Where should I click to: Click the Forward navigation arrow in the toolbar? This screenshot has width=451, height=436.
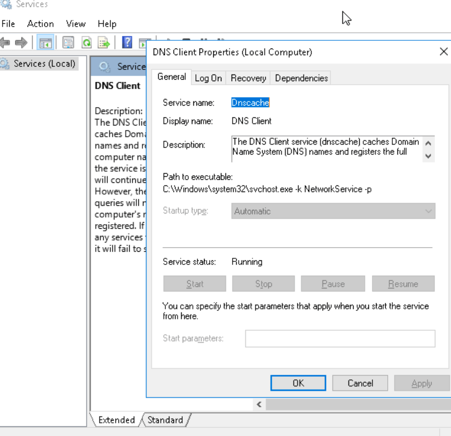(21, 42)
